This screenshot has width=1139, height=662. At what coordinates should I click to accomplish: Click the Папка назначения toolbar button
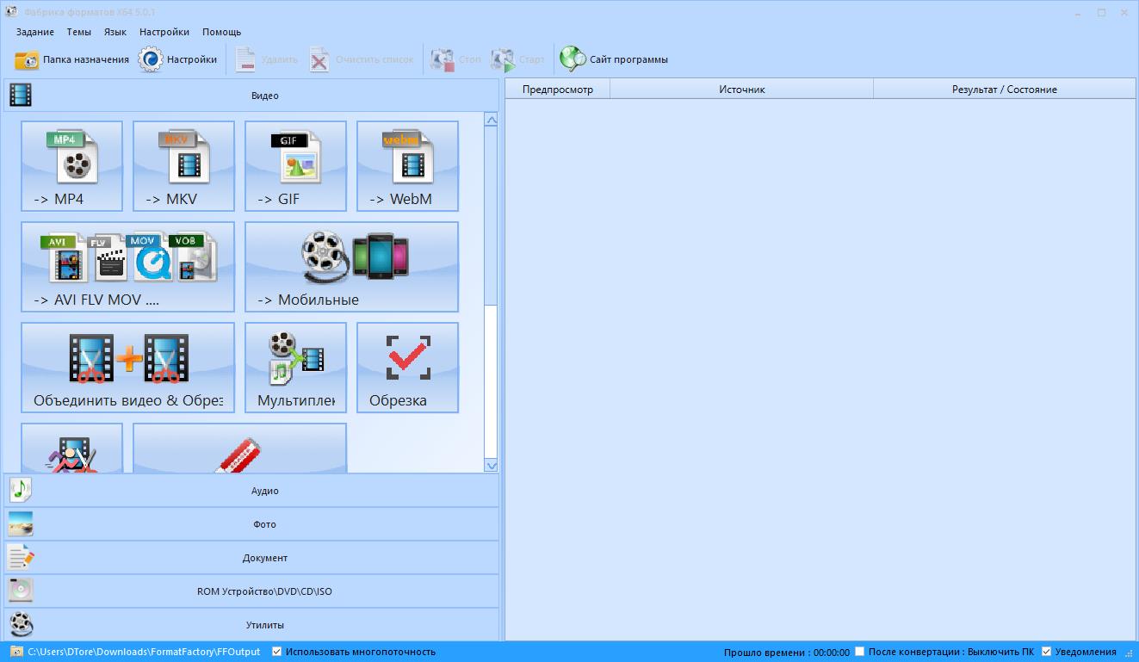72,59
